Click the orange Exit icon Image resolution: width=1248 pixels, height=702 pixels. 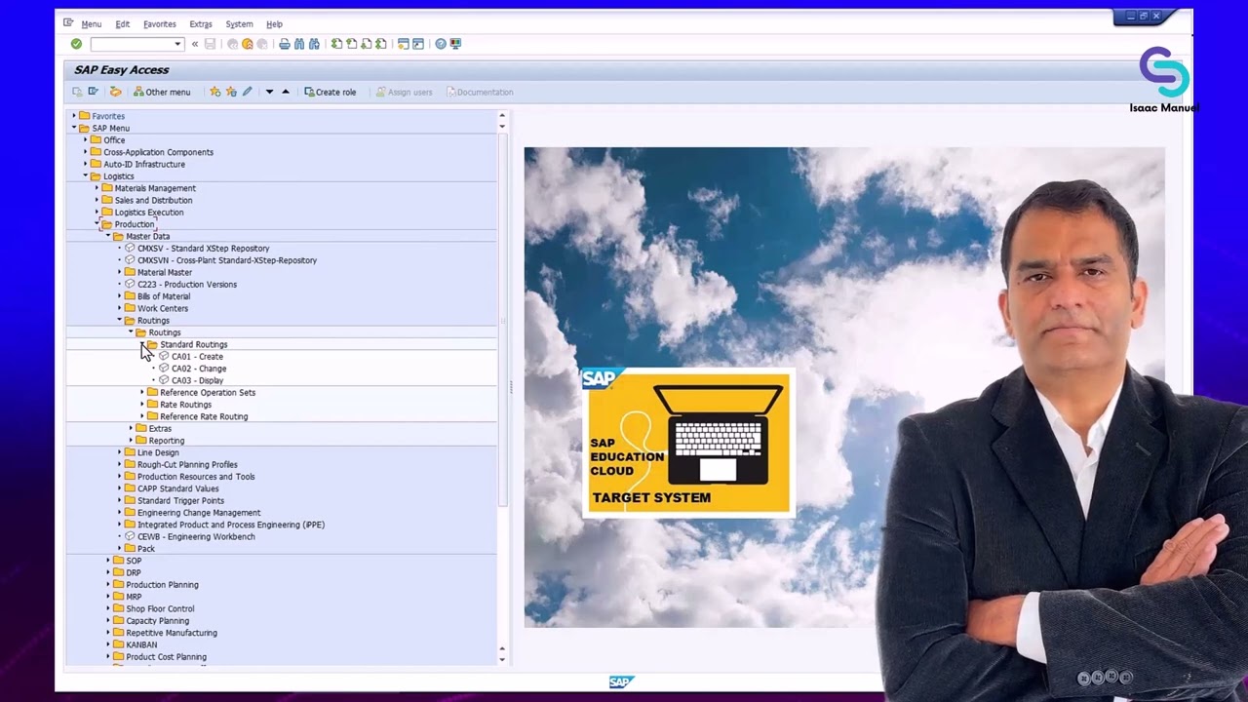point(248,44)
